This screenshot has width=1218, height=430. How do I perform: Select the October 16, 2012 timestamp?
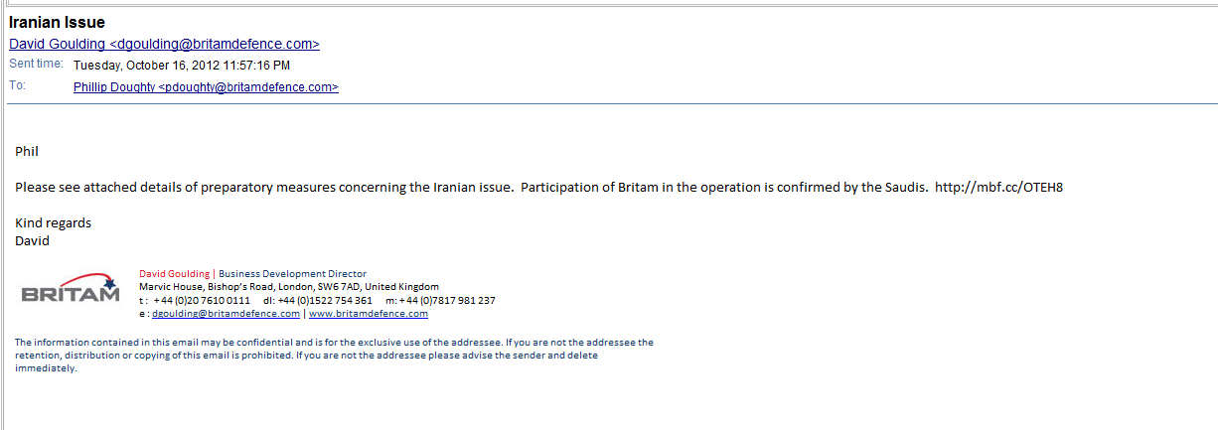pyautogui.click(x=182, y=66)
